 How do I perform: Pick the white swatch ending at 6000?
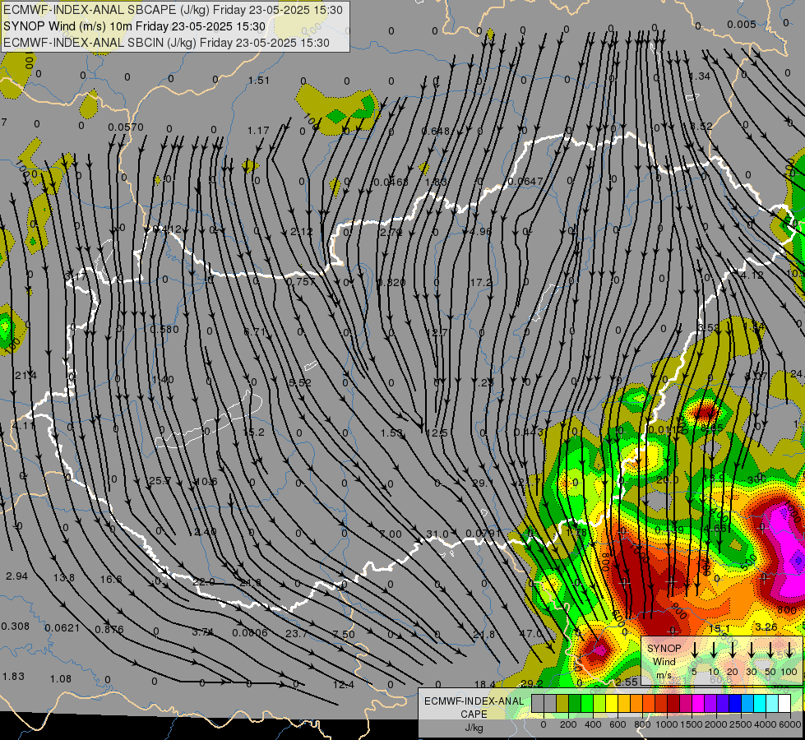coord(784,703)
